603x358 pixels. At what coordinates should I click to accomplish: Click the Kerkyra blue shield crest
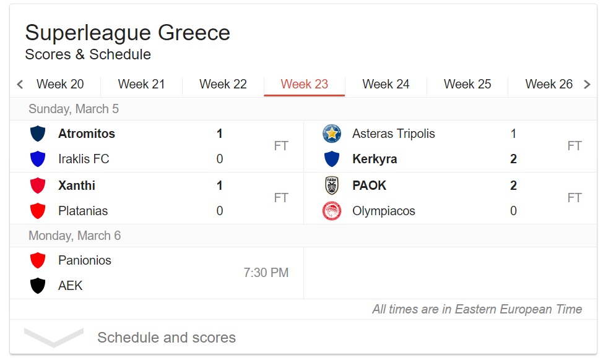tap(331, 159)
